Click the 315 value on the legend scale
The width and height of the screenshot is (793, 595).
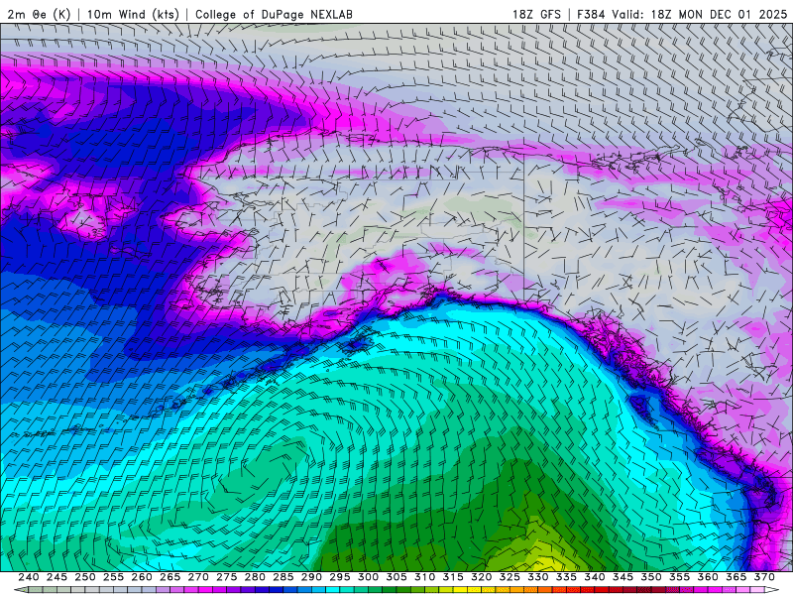tap(453, 577)
